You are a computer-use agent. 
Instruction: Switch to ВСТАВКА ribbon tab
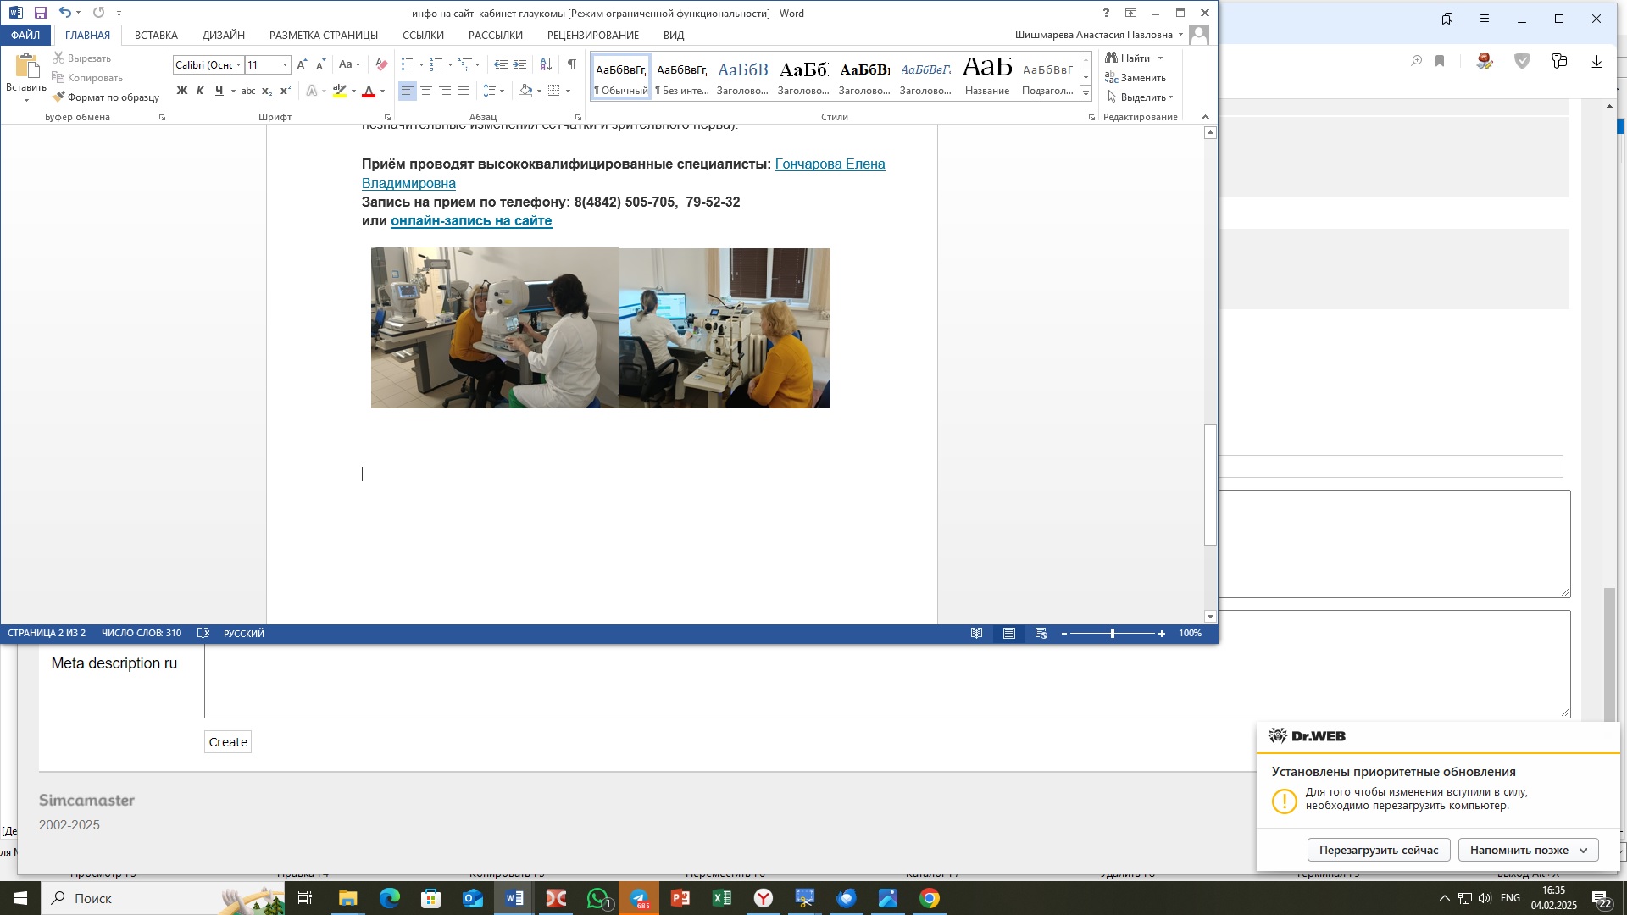coord(156,35)
